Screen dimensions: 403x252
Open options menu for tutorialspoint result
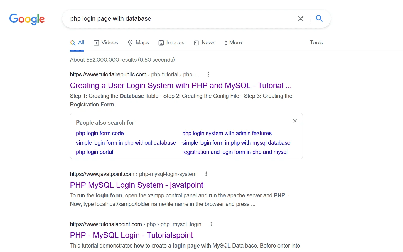211,224
